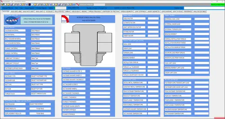This screenshot has height=119, width=225.
Task: Expand the SELECT NUT SIZE dropdown
Action: (x=42, y=89)
